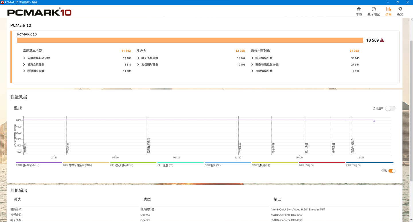Screen dimensions: 413x222
Task: Click the value 33 945
Action: [355, 58]
